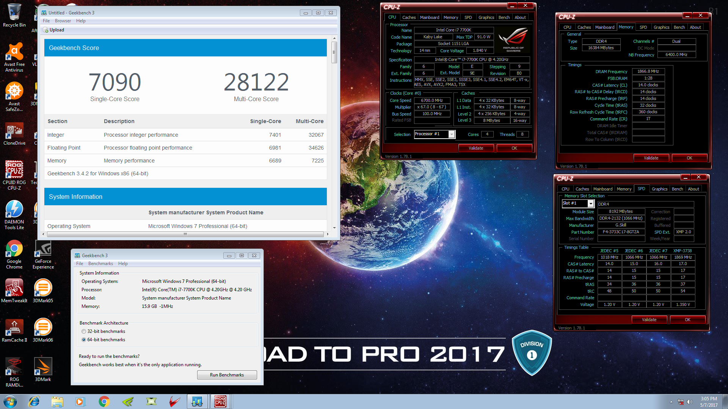728x409 pixels.
Task: Launch CloneDrive desktop icon
Action: click(x=14, y=134)
